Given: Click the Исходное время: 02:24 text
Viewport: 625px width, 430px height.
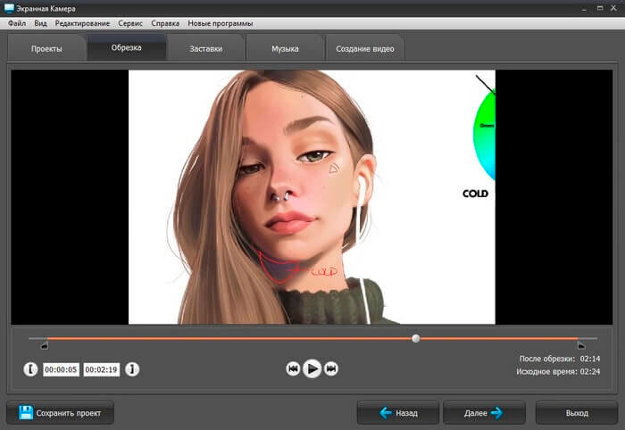Looking at the screenshot, I should 558,371.
